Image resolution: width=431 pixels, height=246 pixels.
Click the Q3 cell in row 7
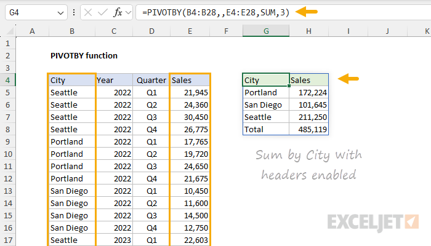(x=151, y=117)
